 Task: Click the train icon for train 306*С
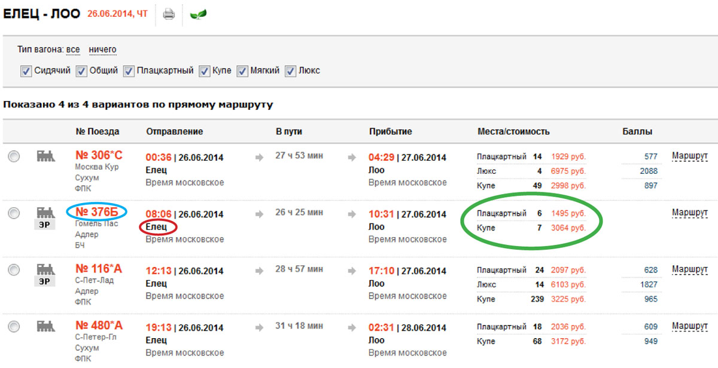[45, 157]
